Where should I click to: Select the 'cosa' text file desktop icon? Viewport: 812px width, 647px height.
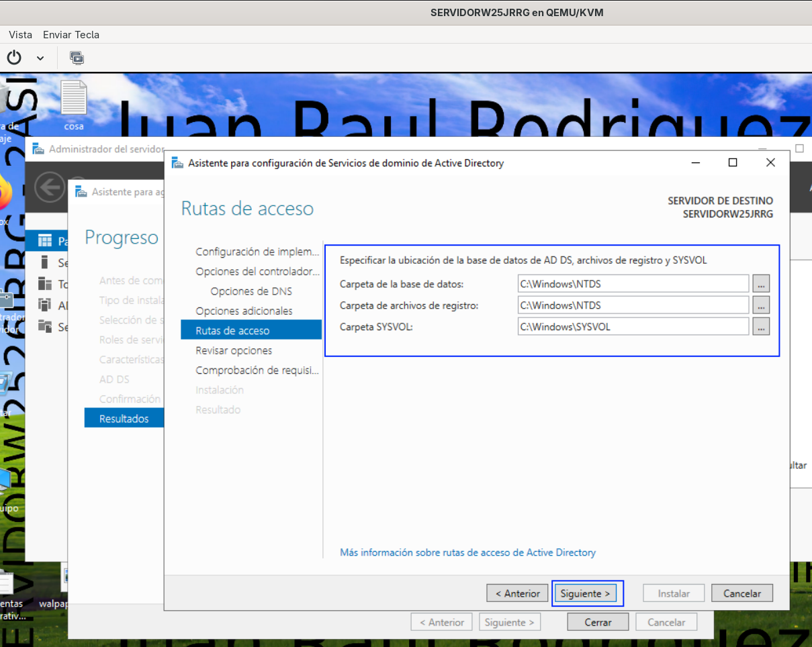tap(74, 105)
